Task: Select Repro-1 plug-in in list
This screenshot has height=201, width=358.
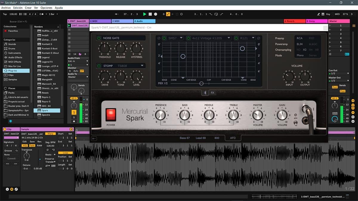Action: click(x=46, y=97)
